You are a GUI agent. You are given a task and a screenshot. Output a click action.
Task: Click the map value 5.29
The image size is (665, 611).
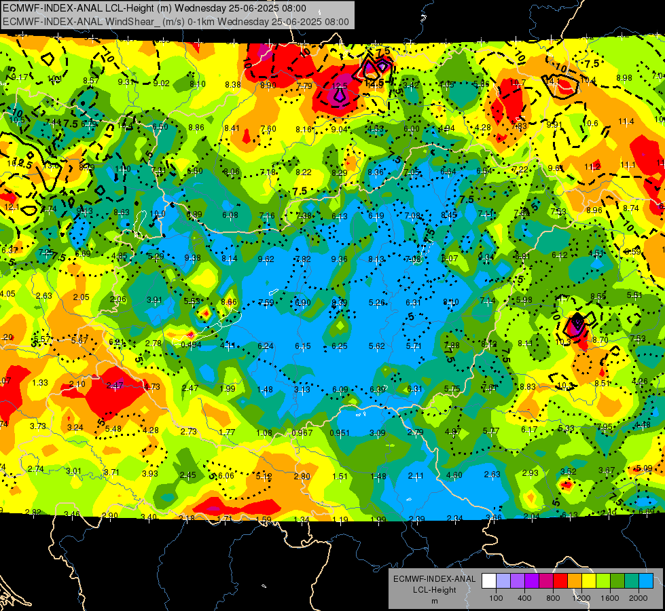click(156, 257)
